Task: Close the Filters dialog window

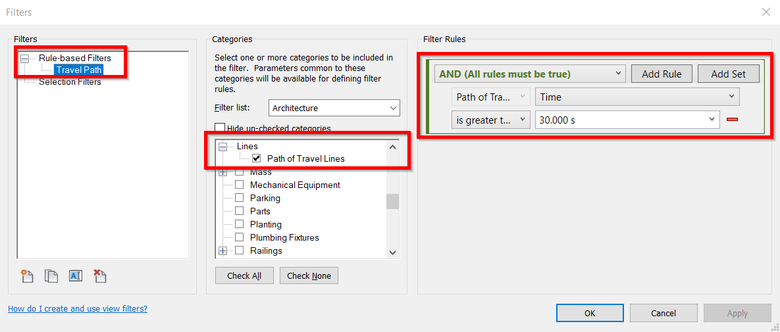Action: [766, 12]
